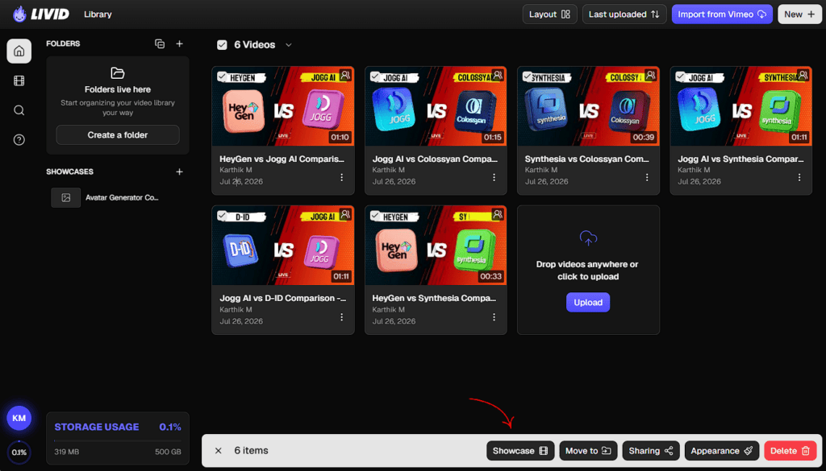This screenshot has width=826, height=471.
Task: Open options menu for Synthesia vs Colossyan video
Action: point(647,178)
